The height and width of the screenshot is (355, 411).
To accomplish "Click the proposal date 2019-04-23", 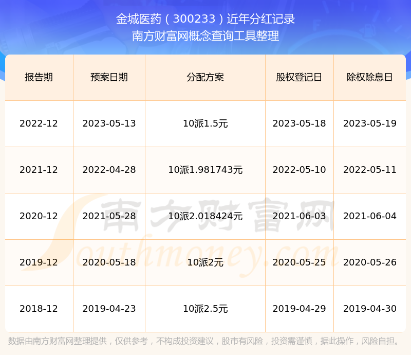I will pyautogui.click(x=109, y=309).
